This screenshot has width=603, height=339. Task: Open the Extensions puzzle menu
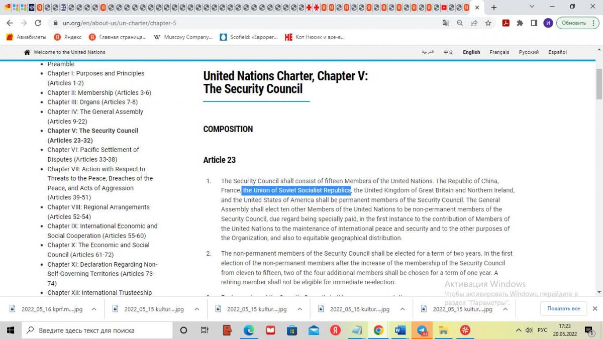pos(520,23)
